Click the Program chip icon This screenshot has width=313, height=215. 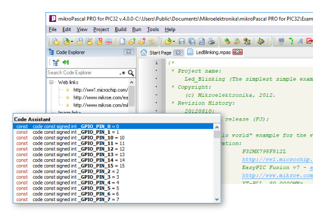pyautogui.click(x=261, y=41)
